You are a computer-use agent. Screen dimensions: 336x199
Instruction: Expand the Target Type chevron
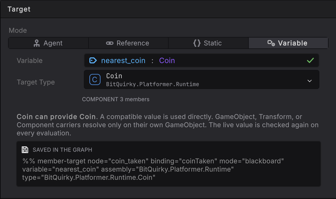pos(309,81)
